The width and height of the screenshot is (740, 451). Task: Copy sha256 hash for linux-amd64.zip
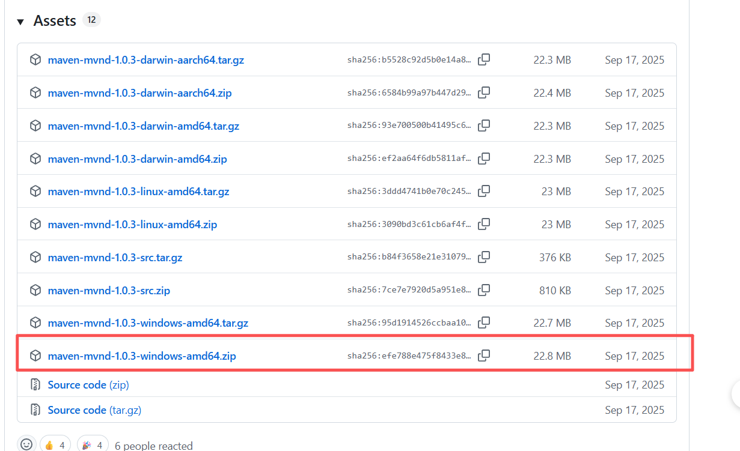(484, 224)
